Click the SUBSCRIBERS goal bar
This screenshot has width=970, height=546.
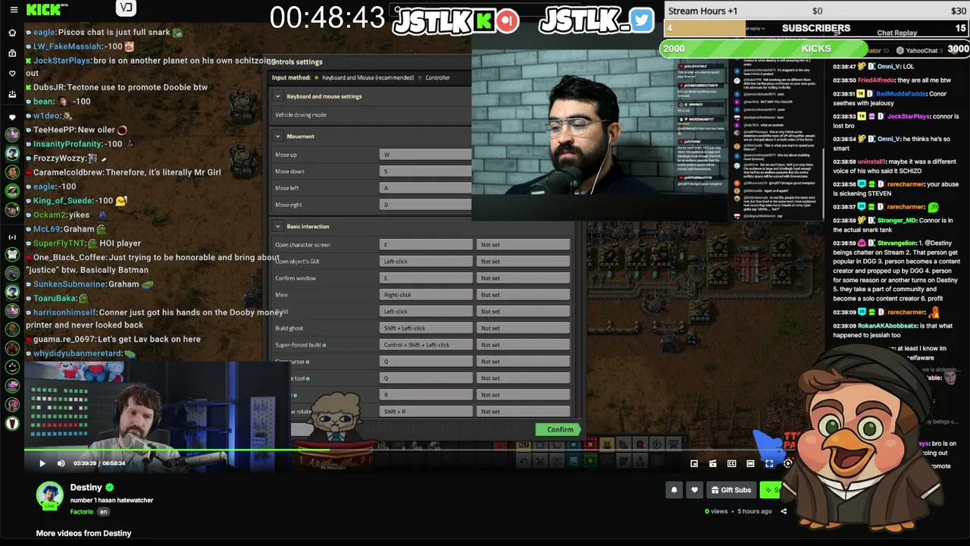tap(816, 28)
